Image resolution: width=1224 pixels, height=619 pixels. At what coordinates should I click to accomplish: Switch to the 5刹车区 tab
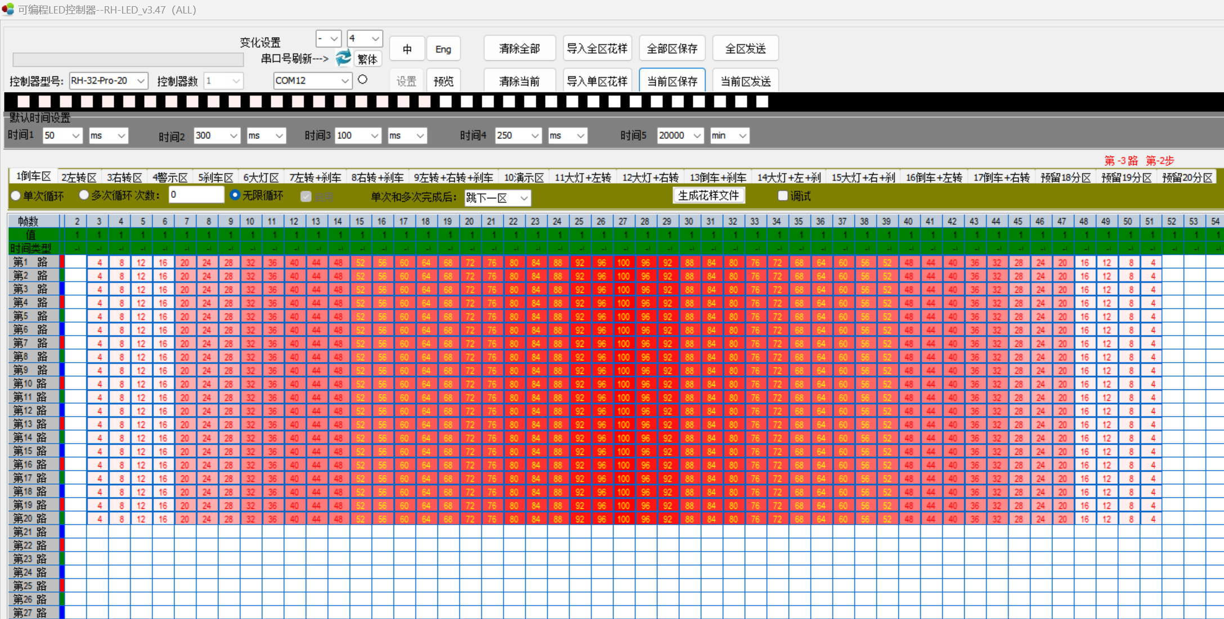215,178
